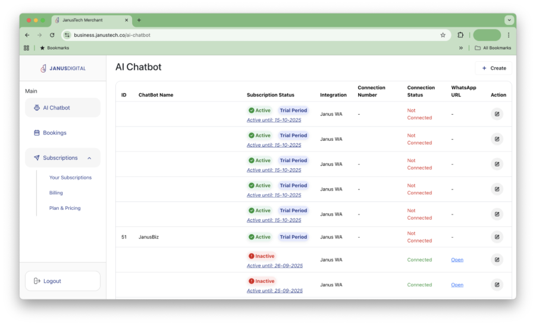Reload the page with the browser refresh icon

click(x=52, y=35)
